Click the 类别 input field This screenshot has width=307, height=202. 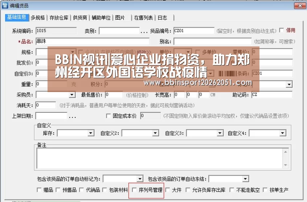tap(119, 31)
